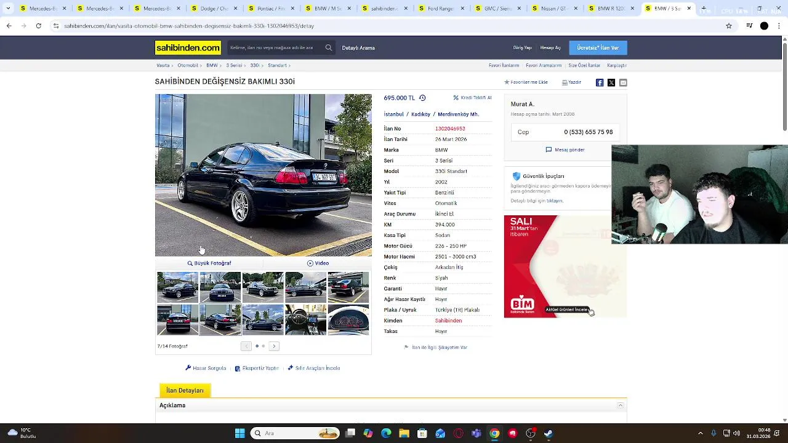Click the search magnifier icon

click(329, 47)
